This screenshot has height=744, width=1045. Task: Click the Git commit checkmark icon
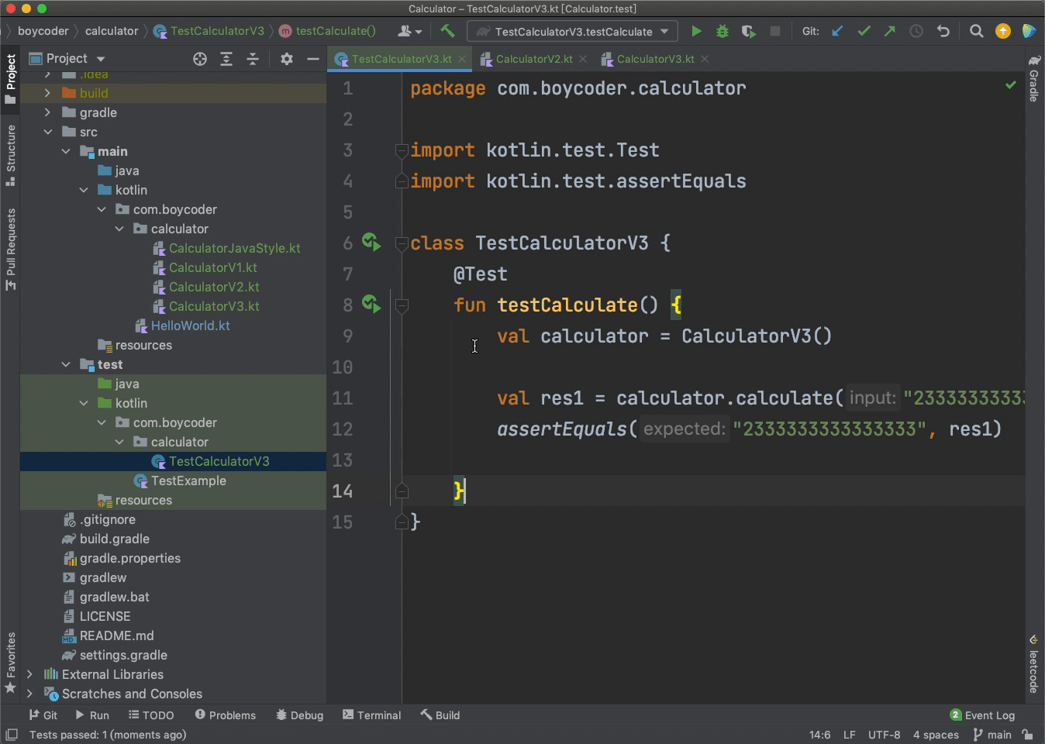pyautogui.click(x=864, y=31)
